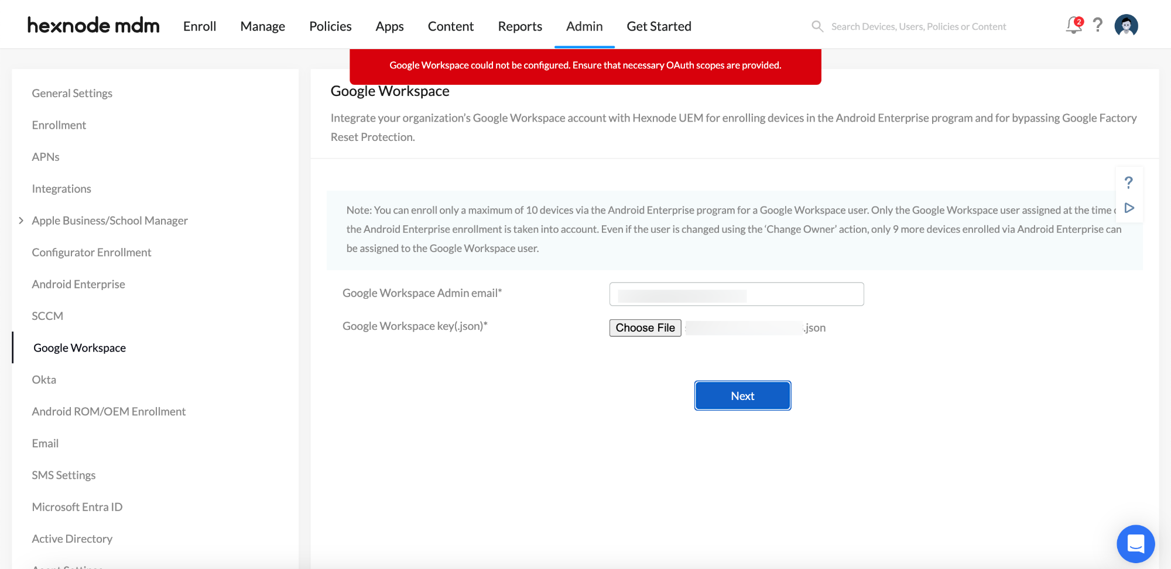Open Integrations in sidebar
Screen dimensions: 1171x569
pos(61,189)
